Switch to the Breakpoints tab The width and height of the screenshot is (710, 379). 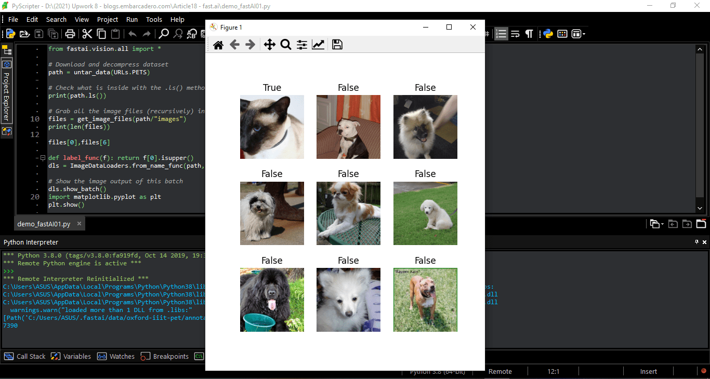click(165, 356)
